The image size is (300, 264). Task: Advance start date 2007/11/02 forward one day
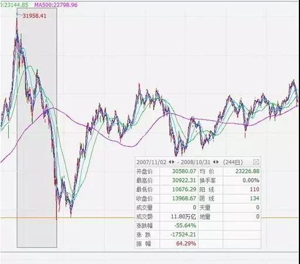173,162
